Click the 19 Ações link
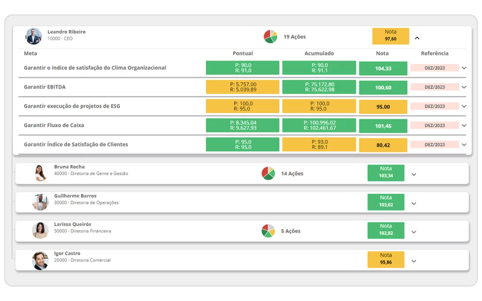Image resolution: width=482 pixels, height=301 pixels. pyautogui.click(x=295, y=37)
